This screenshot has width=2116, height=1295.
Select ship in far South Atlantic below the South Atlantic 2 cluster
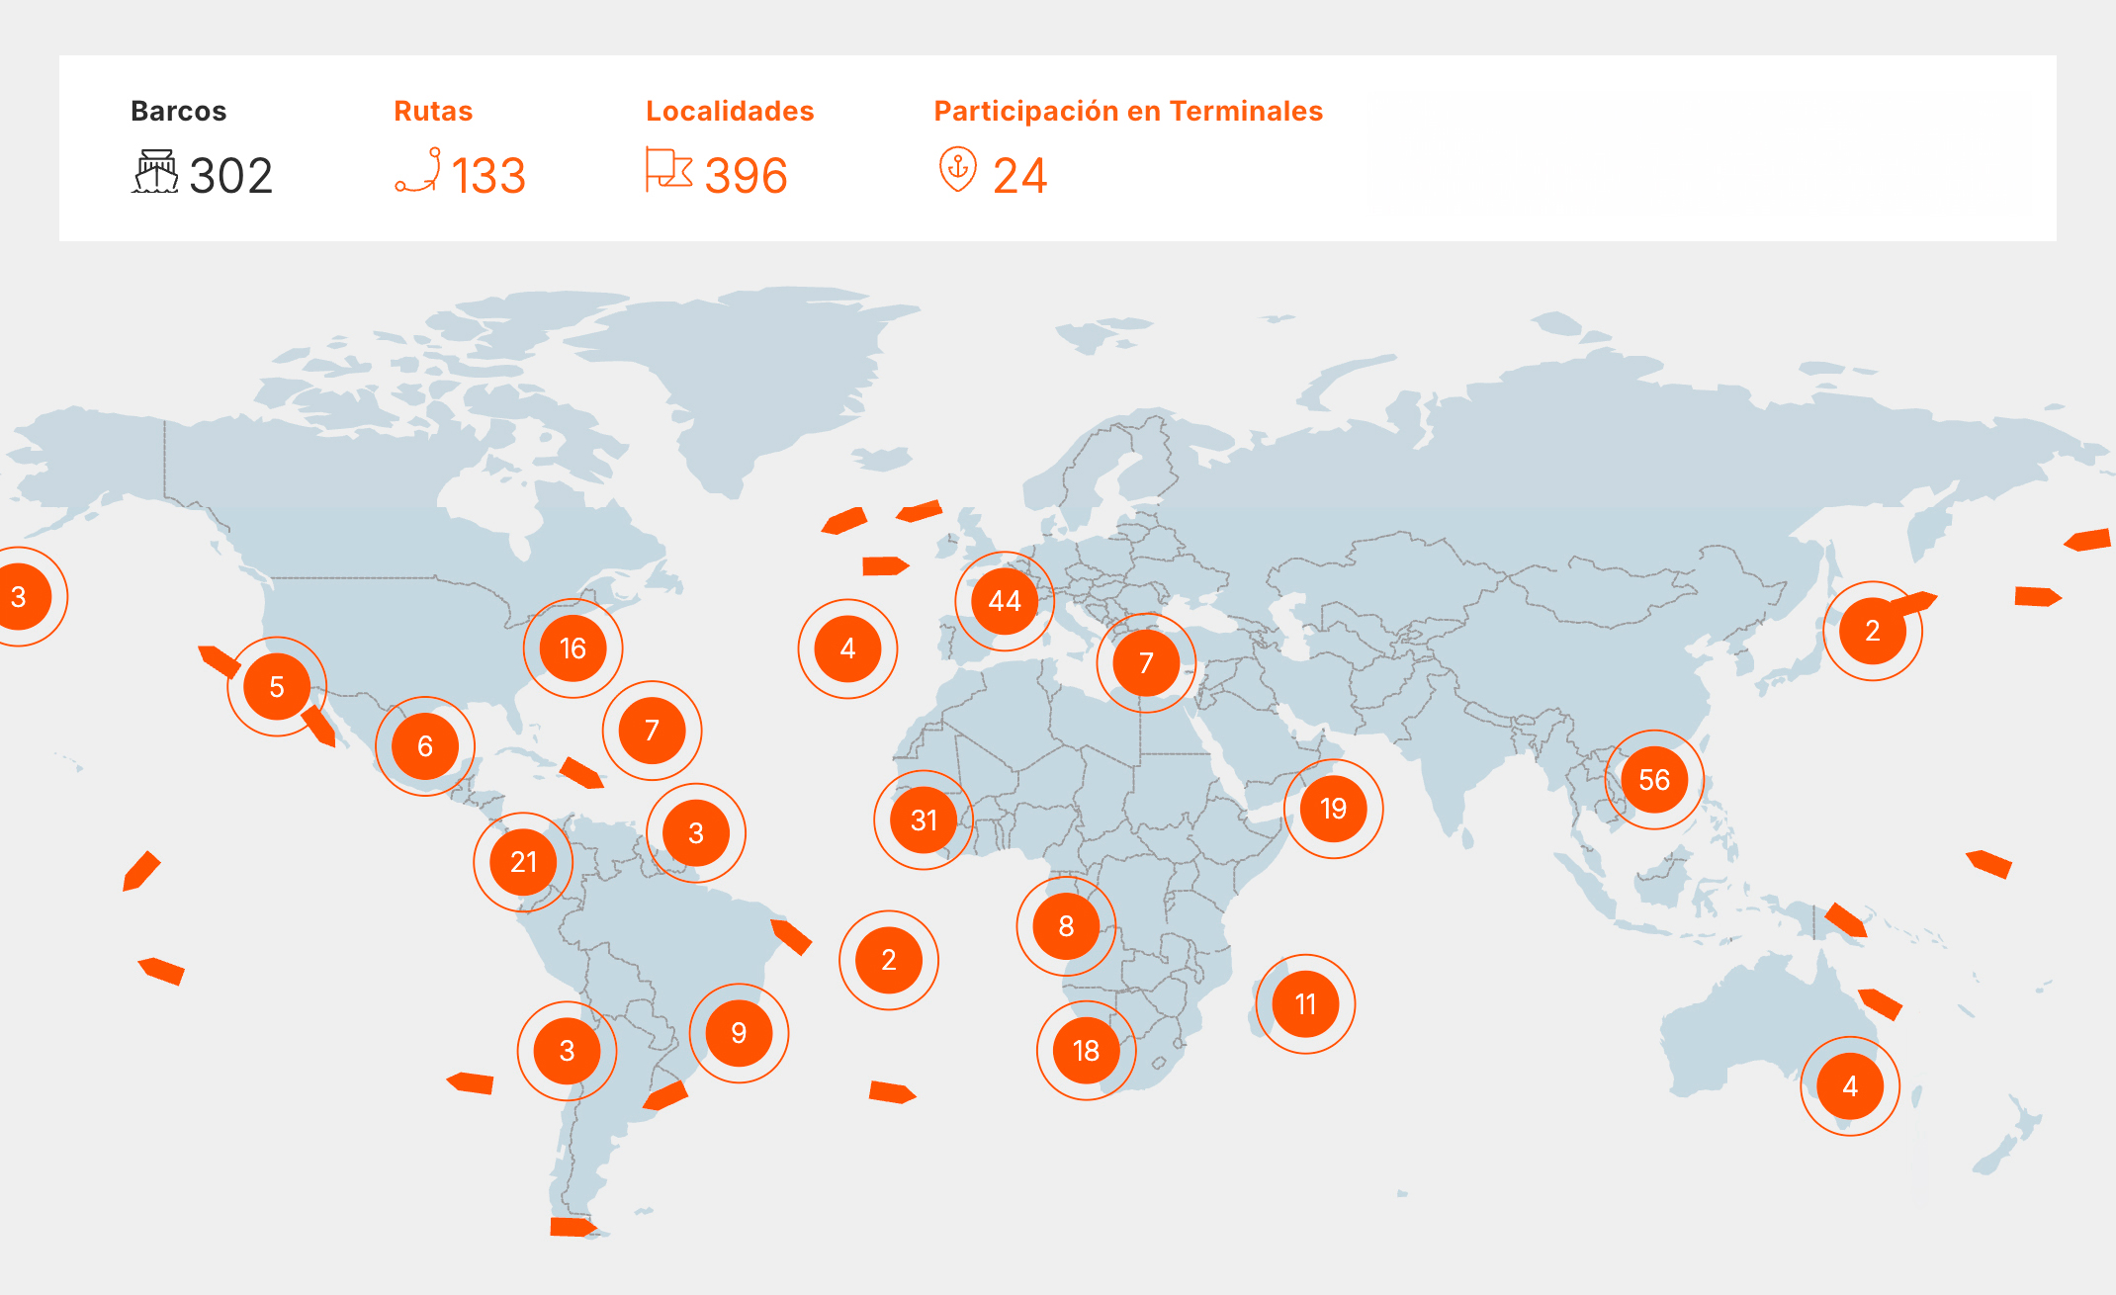[x=893, y=1092]
